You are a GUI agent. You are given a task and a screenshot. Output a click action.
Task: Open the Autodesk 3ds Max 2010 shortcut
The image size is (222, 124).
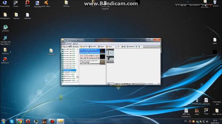click(6, 41)
